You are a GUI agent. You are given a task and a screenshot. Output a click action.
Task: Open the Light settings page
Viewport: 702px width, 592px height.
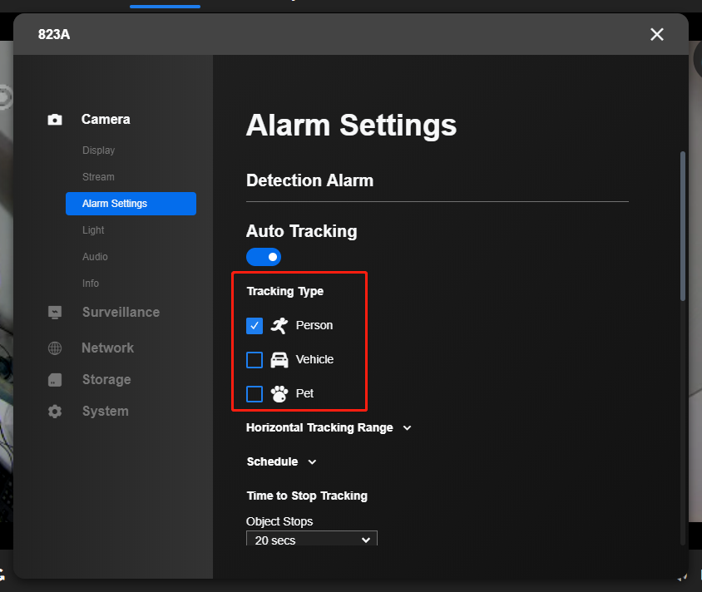coord(93,230)
